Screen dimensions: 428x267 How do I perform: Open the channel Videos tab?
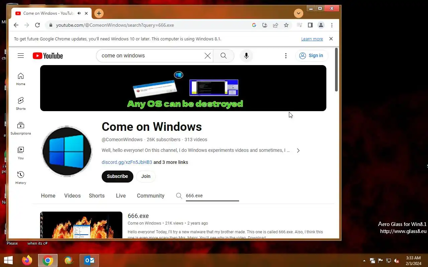[x=73, y=196]
